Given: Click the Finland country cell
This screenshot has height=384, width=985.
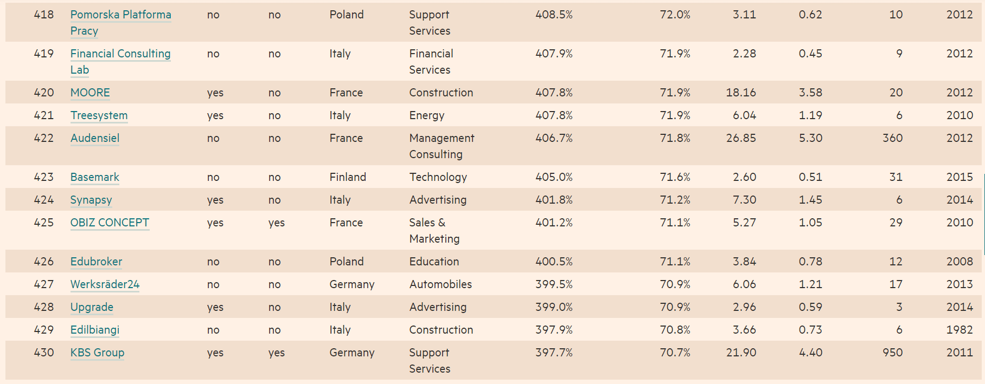Looking at the screenshot, I should point(348,177).
